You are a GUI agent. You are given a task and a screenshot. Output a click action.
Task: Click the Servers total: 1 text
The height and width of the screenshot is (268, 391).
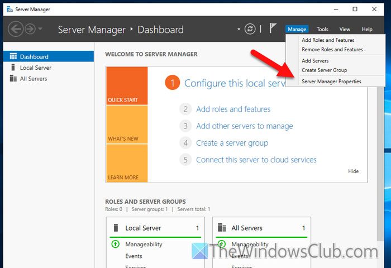[194, 209]
